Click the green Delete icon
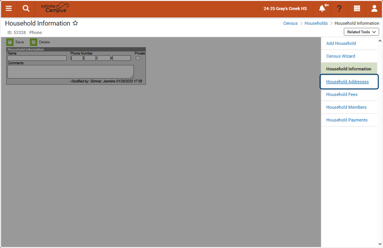Image resolution: width=383 pixels, height=248 pixels. pyautogui.click(x=34, y=42)
